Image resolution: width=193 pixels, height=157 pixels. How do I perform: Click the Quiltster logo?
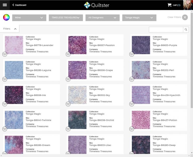(96, 5)
